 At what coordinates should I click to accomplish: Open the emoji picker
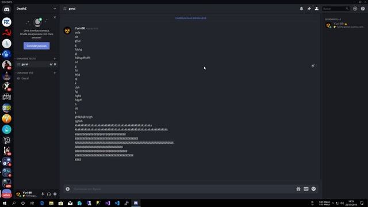click(313, 189)
